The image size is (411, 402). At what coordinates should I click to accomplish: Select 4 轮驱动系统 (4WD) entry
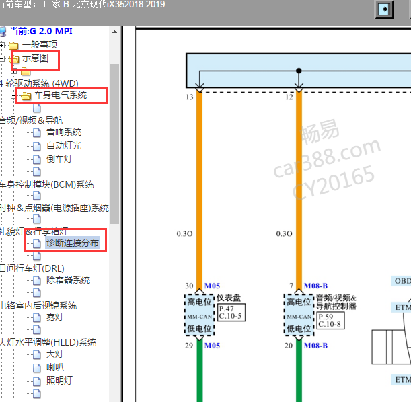tap(39, 83)
